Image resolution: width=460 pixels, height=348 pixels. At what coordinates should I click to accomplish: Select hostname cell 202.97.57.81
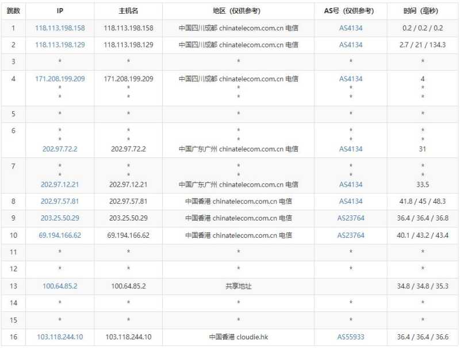[x=128, y=201]
